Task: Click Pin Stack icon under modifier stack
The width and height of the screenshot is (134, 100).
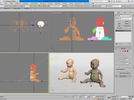Action: (x=116, y=44)
